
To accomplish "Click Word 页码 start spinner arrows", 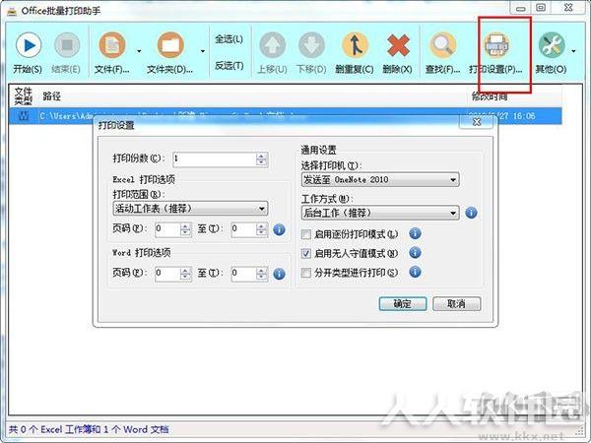I will coord(185,274).
